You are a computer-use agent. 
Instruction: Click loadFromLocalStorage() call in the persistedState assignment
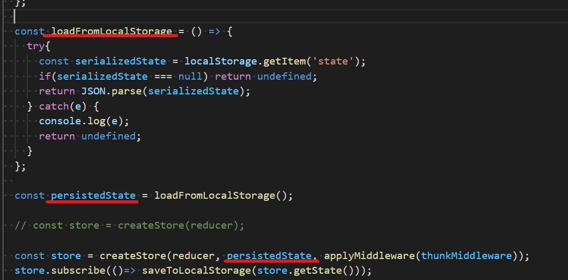coord(221,196)
